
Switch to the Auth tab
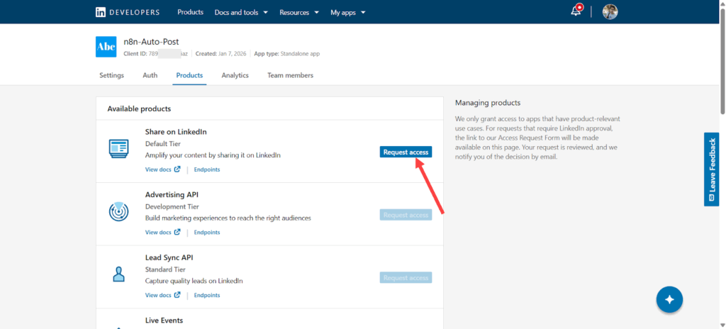point(150,75)
